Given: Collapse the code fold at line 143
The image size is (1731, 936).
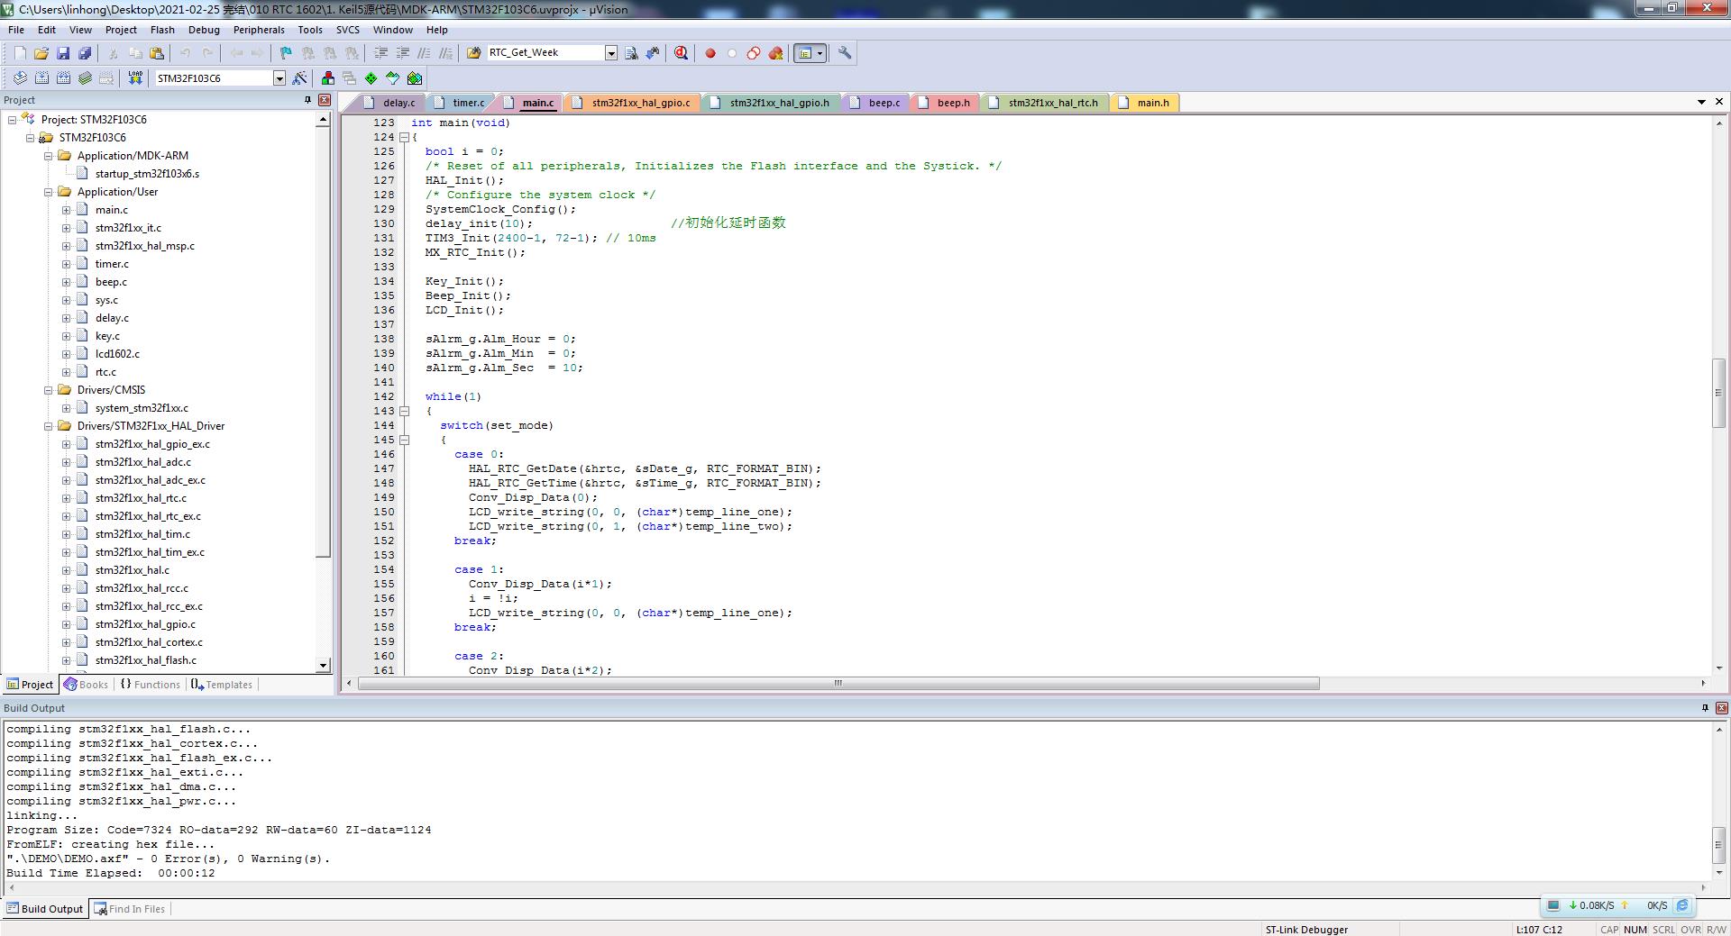Looking at the screenshot, I should [404, 411].
